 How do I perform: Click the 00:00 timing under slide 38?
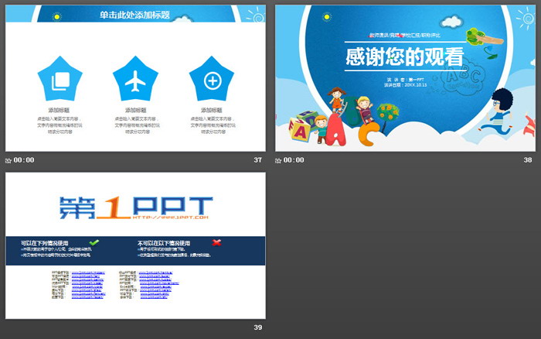[x=294, y=160]
